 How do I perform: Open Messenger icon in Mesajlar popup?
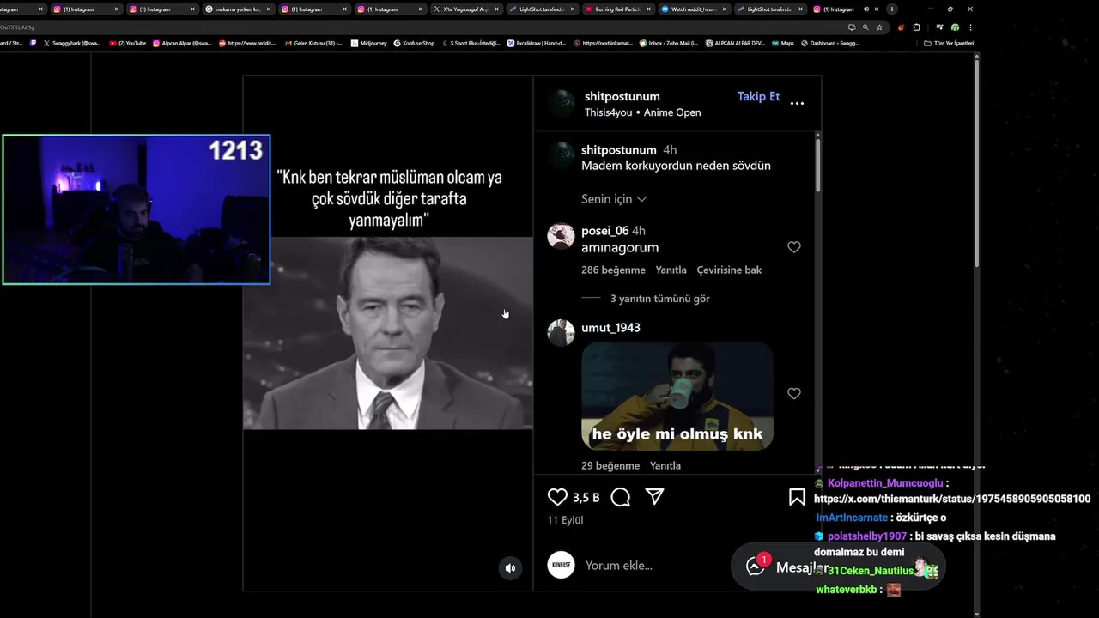tap(756, 566)
